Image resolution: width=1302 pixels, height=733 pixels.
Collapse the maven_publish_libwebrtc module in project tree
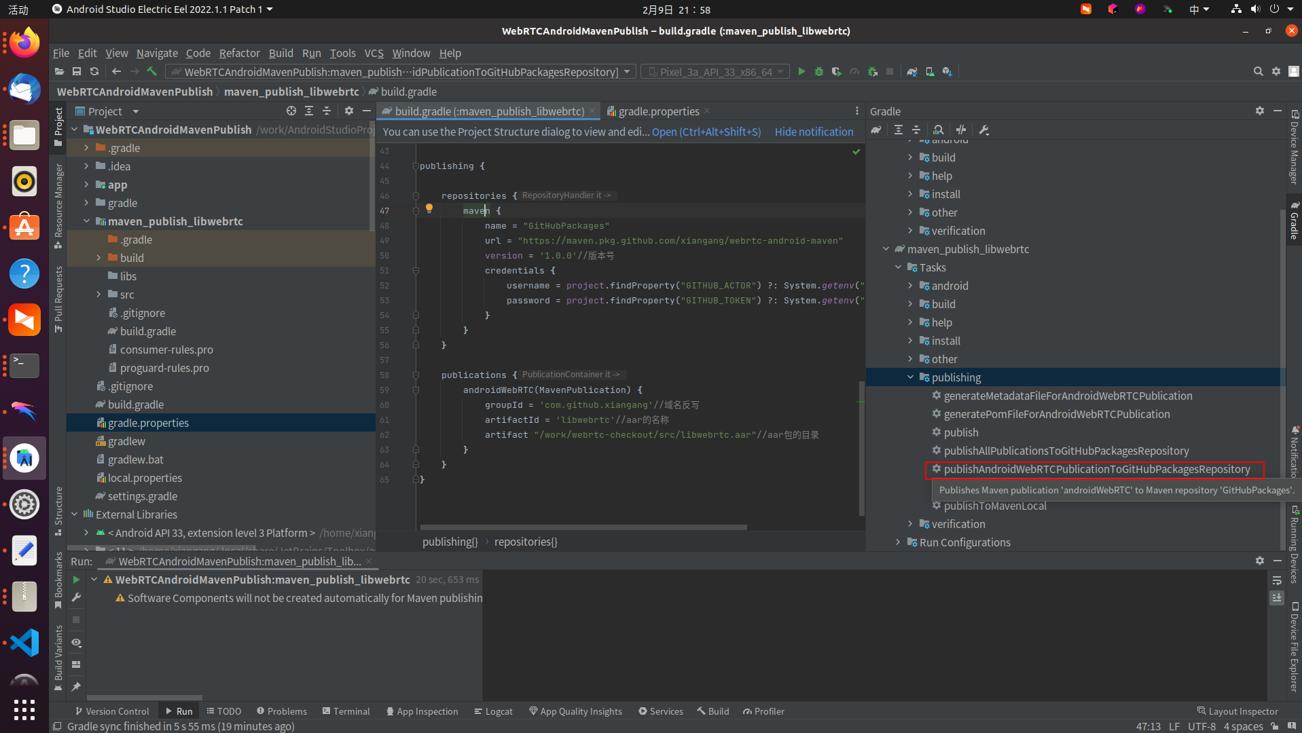coord(86,221)
